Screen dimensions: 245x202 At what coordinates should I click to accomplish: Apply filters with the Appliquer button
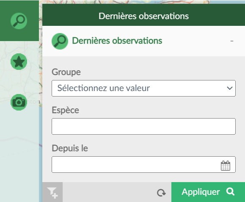click(x=208, y=192)
